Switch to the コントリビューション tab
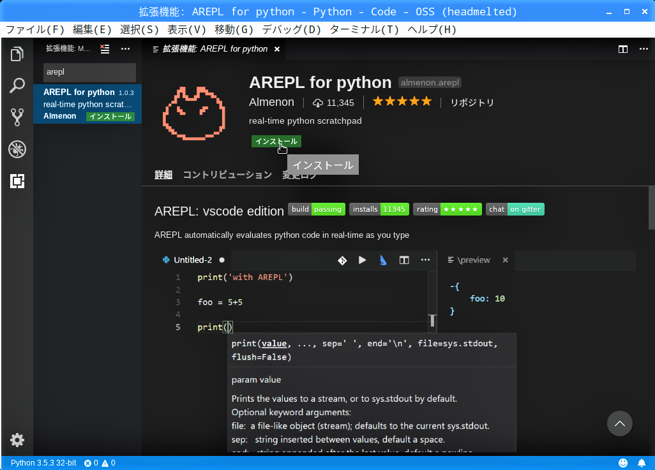The image size is (655, 470). point(227,175)
